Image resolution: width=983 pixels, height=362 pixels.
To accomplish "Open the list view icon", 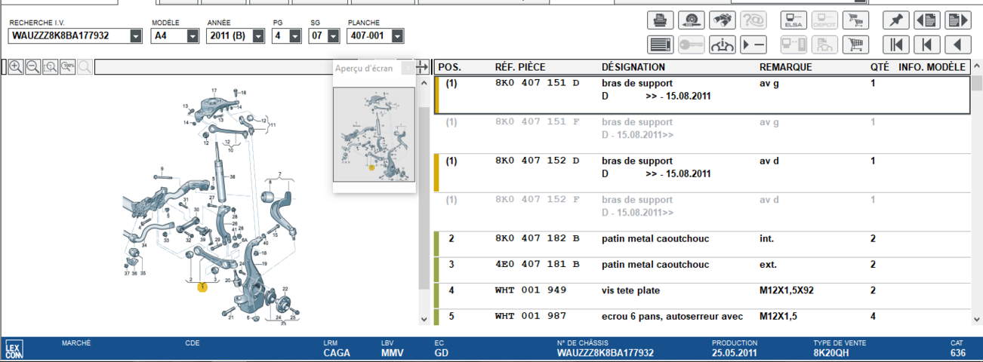I will pos(660,44).
